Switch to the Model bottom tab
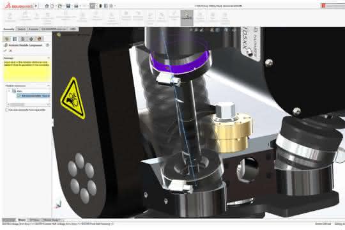 click(x=22, y=220)
